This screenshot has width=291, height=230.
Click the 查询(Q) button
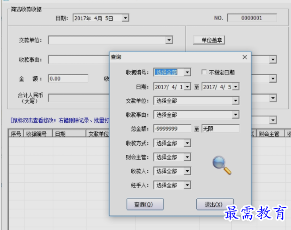pos(145,204)
